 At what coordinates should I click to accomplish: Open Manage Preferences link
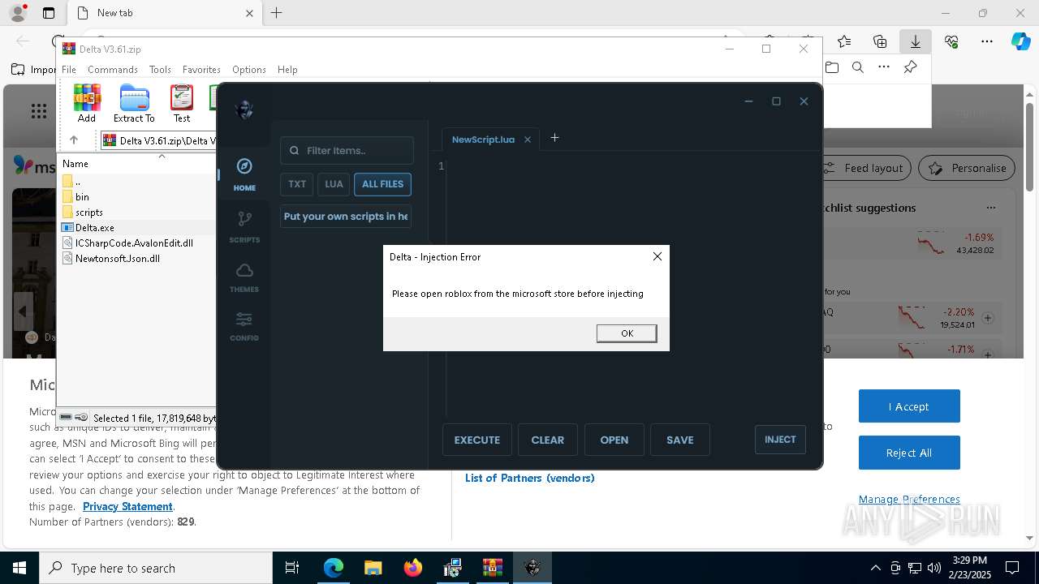pyautogui.click(x=909, y=499)
